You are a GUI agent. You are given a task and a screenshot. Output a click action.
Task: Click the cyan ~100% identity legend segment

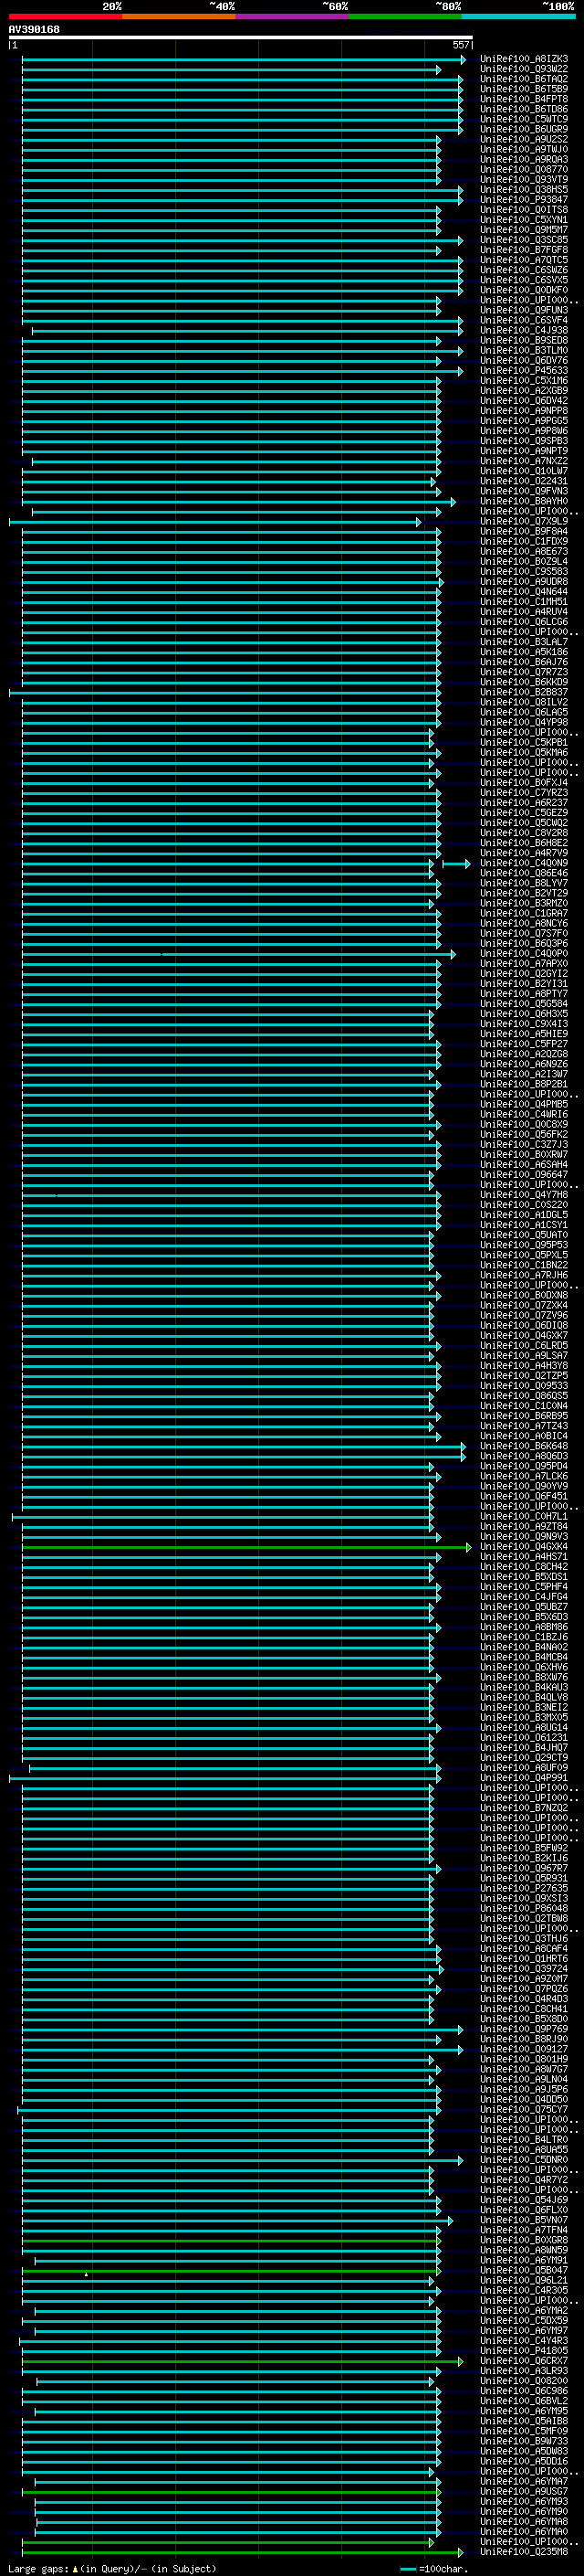(519, 16)
